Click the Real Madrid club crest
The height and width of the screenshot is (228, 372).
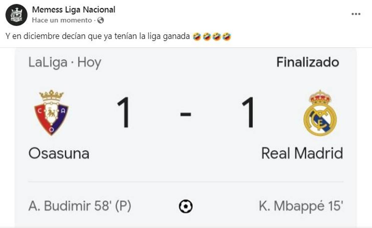[x=320, y=113]
